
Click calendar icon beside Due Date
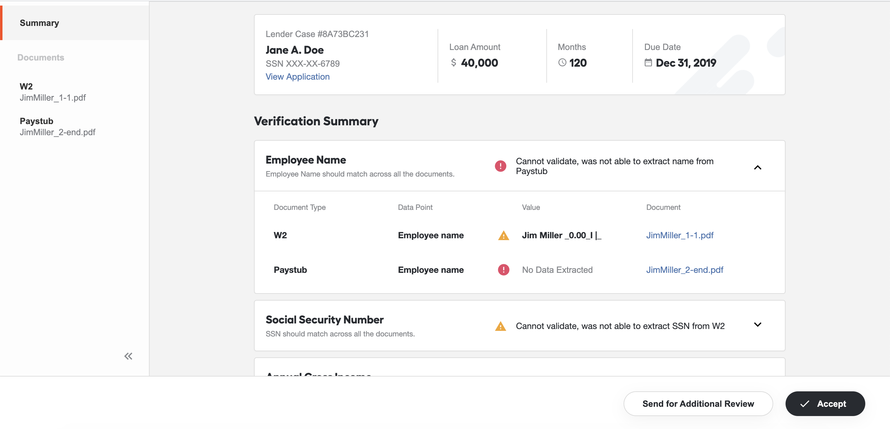pyautogui.click(x=648, y=62)
